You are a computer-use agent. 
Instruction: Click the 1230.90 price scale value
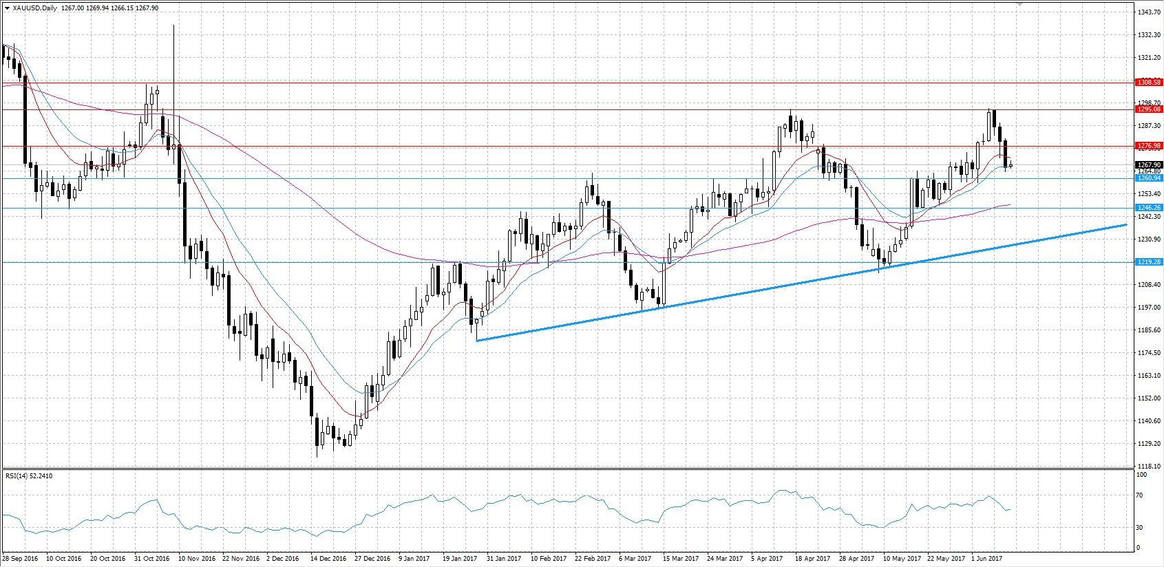point(1149,239)
